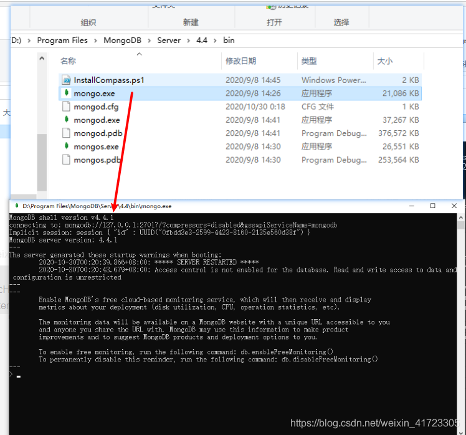Viewport: 466px width, 435px height.
Task: Click the db.disableFreeMonitoring() text in console
Action: click(330, 360)
